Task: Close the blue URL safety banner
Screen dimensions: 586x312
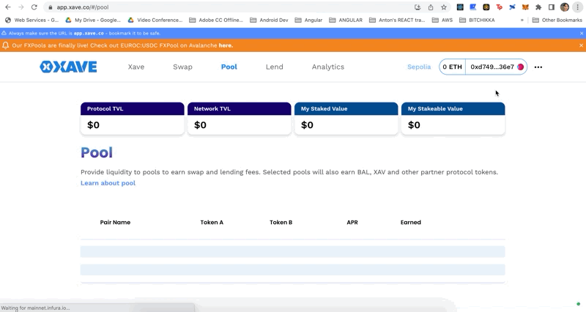Action: click(x=582, y=34)
